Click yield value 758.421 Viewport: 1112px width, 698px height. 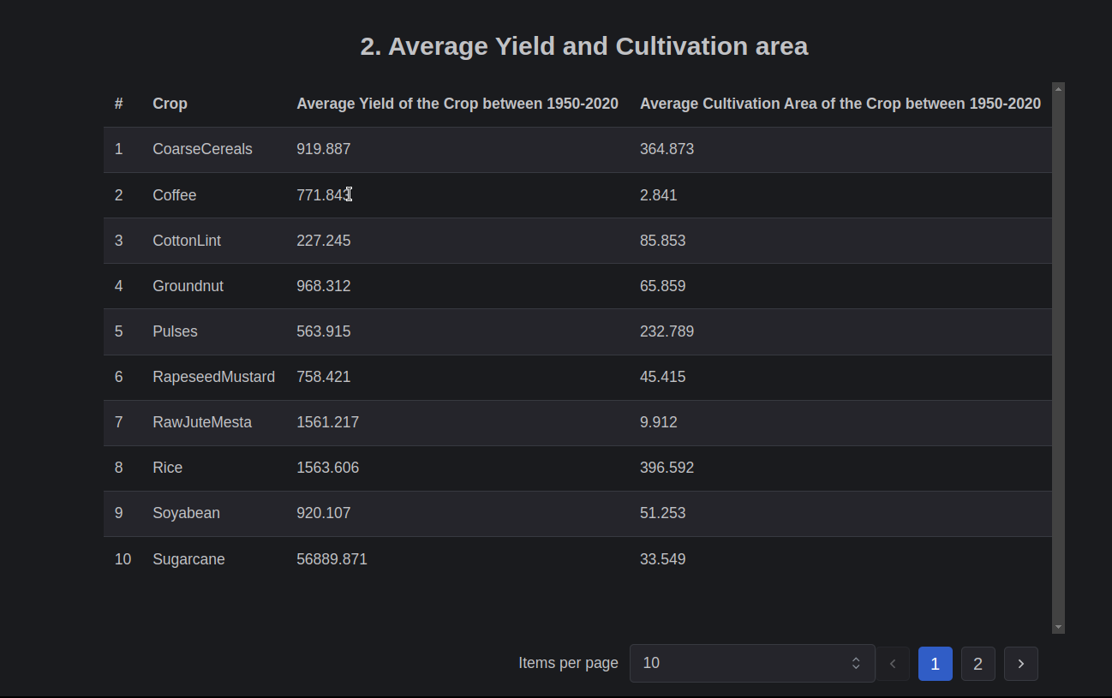(x=324, y=377)
